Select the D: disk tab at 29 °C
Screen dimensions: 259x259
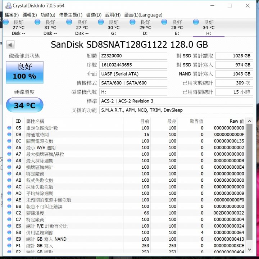click(145, 28)
